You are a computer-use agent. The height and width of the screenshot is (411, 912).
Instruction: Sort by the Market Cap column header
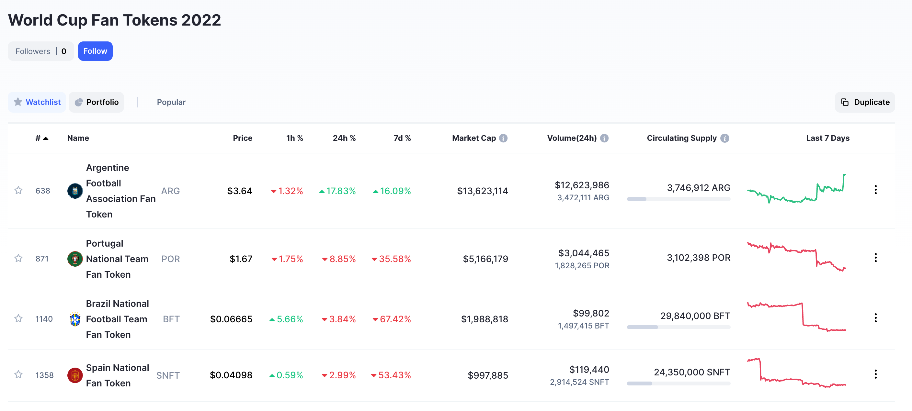click(x=474, y=138)
